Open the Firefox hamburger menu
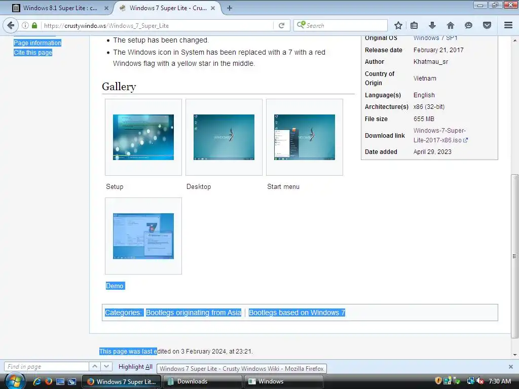Viewport: 519px width, 389px height. 508,25
